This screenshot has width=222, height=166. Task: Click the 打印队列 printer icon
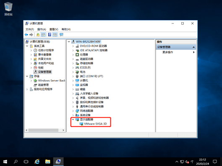(x=77, y=68)
